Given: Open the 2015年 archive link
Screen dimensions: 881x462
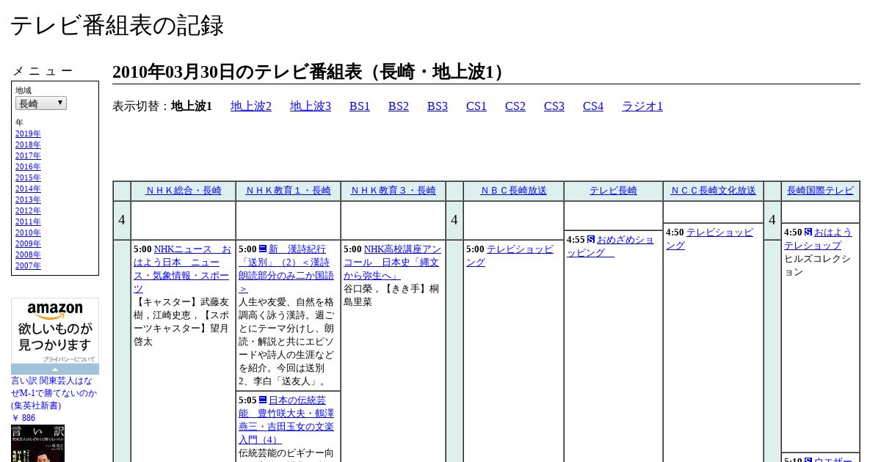Looking at the screenshot, I should pos(28,178).
